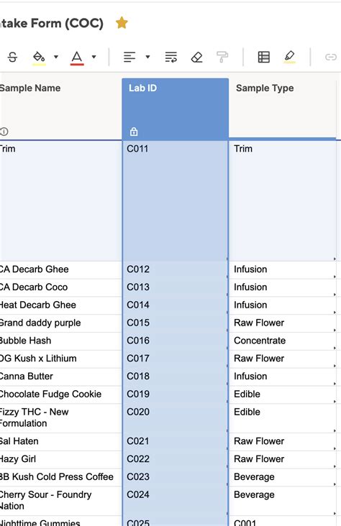Click the clear formatting eraser icon
The height and width of the screenshot is (526, 341).
click(x=196, y=57)
